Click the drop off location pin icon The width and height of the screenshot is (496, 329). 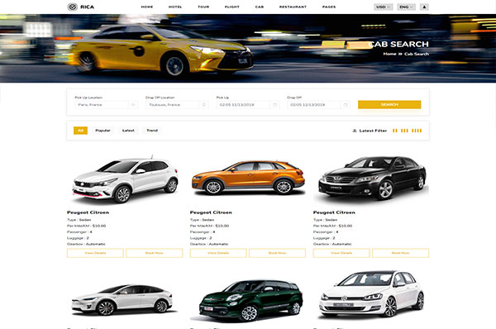(x=204, y=105)
